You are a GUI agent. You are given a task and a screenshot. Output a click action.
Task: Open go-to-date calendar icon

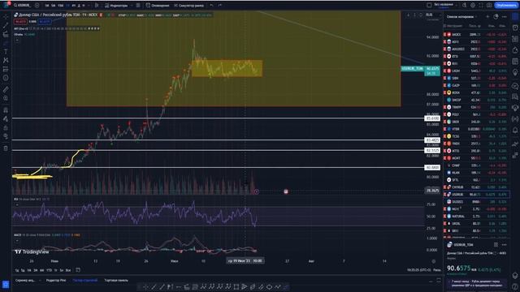[x=78, y=270]
